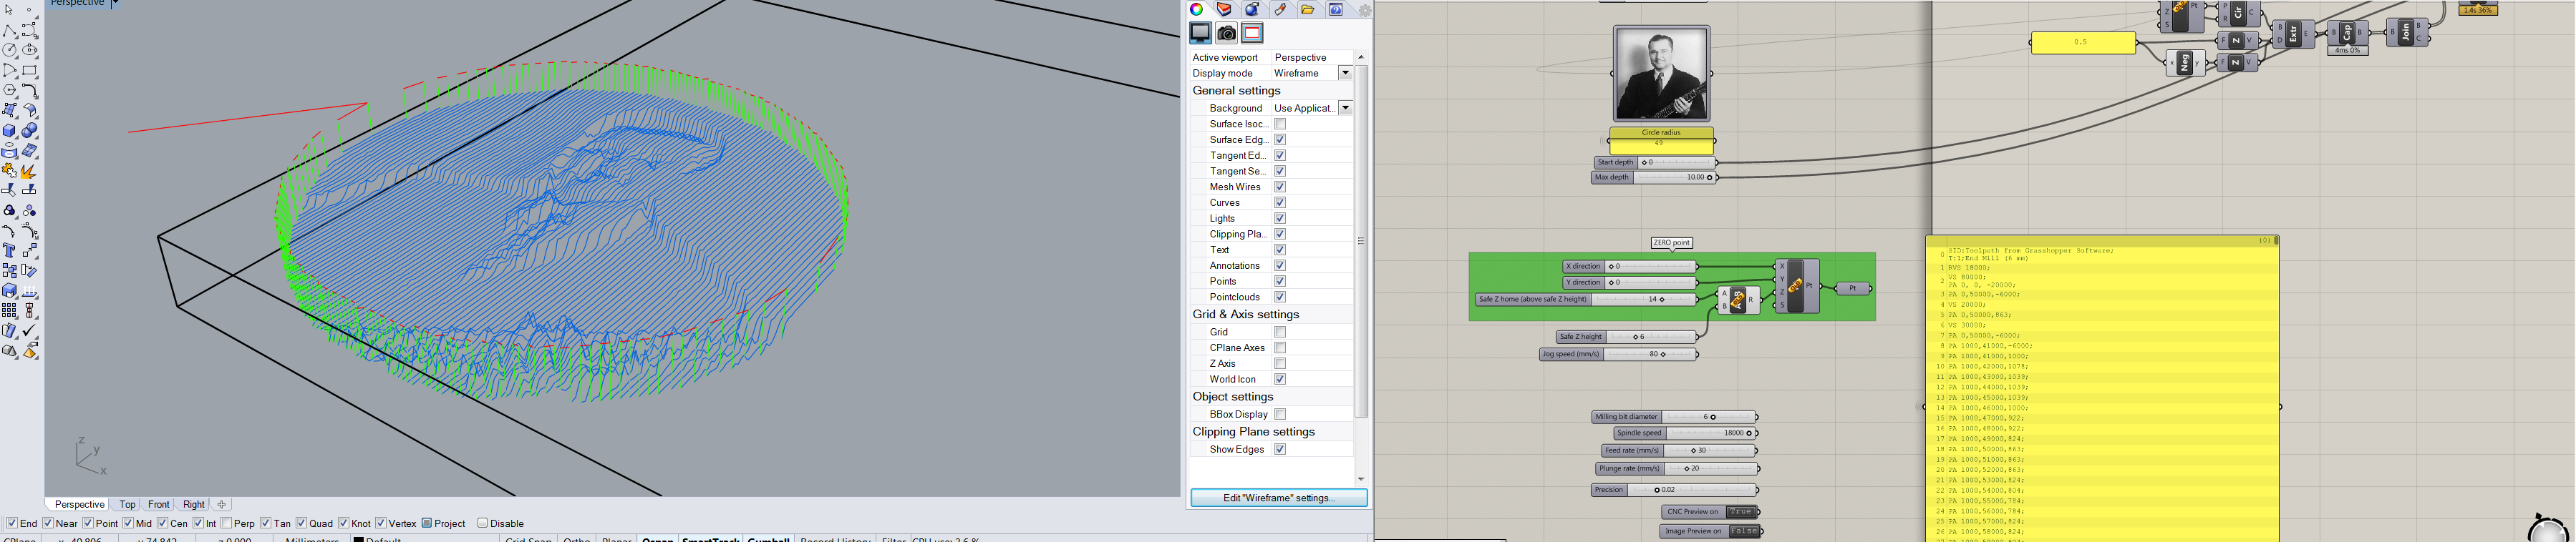Open the Libraries folder panel tab
Image resolution: width=2576 pixels, height=542 pixels.
[x=1308, y=9]
